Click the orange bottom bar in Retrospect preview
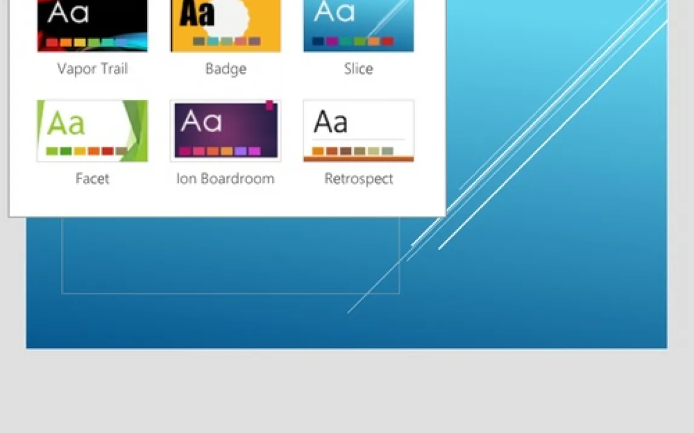This screenshot has height=433, width=694. click(359, 159)
